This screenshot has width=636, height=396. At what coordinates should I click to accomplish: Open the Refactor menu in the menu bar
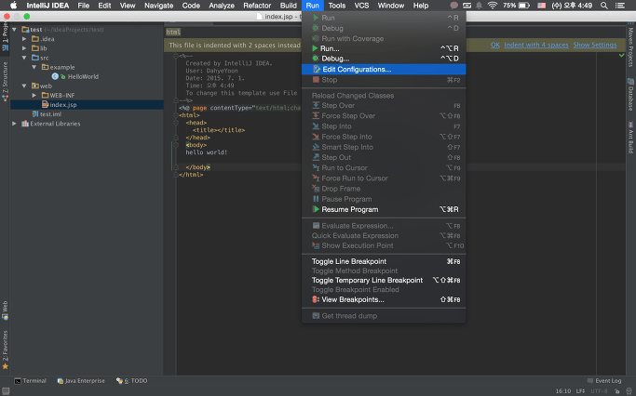(x=257, y=6)
